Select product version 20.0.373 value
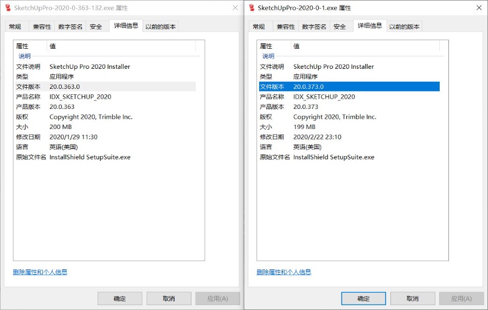Viewport: 488px width, 310px height. (x=306, y=107)
